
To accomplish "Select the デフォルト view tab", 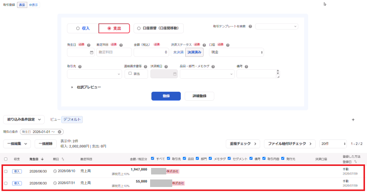I will [x=72, y=119].
